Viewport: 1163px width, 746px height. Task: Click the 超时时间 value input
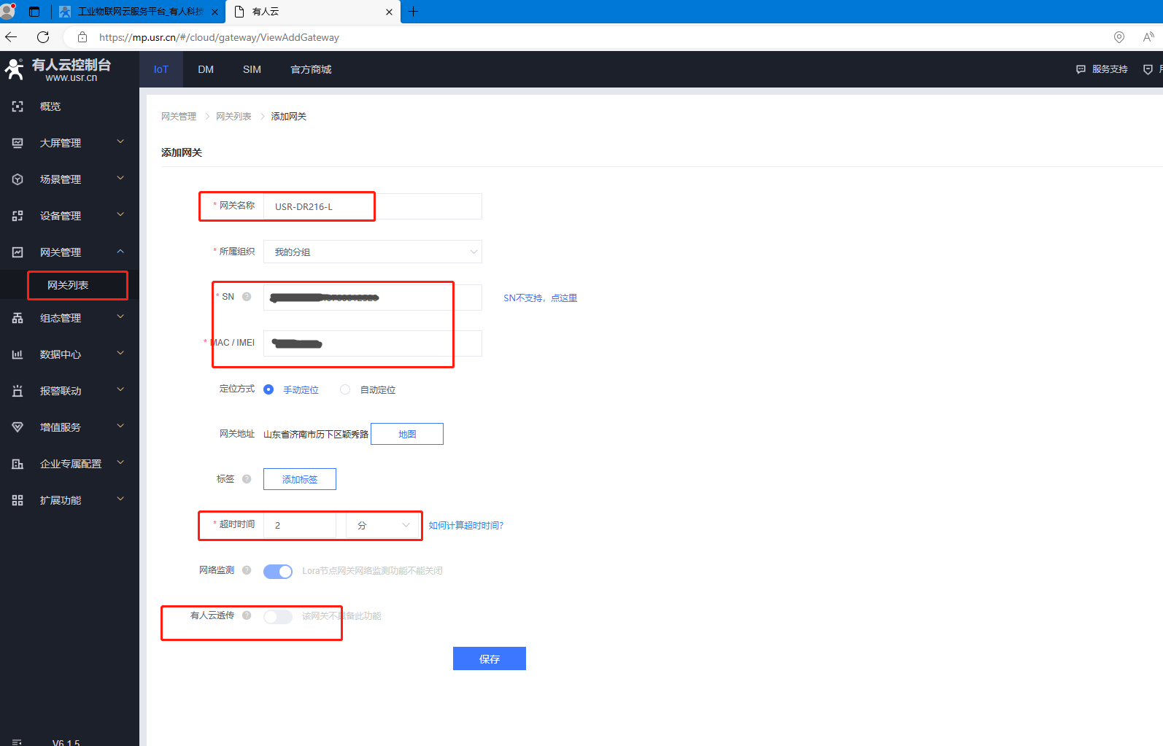(300, 525)
